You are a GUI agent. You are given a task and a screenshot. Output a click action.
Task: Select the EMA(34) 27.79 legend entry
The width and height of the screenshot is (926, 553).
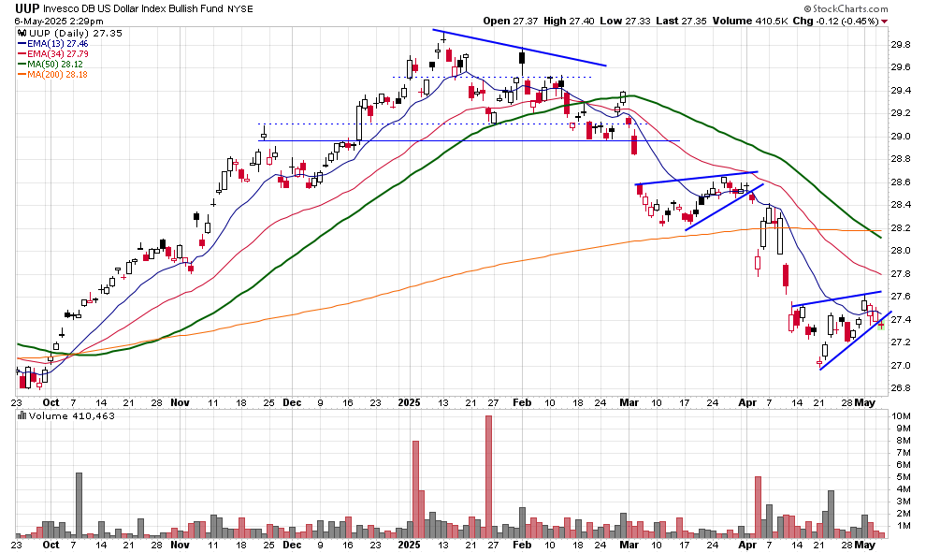58,53
